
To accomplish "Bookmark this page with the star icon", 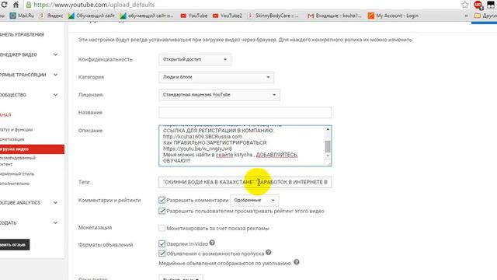I will 465,5.
